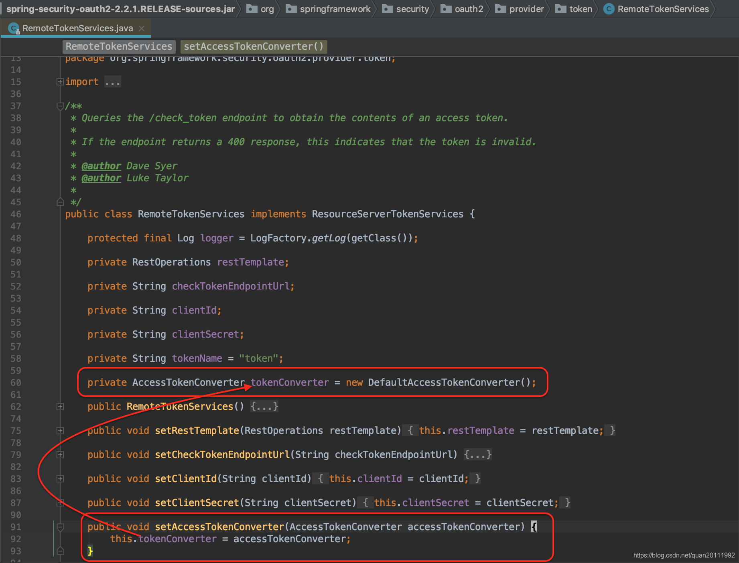Click the DefaultAccessTokenConverter constructor call
The height and width of the screenshot is (563, 739).
click(449, 383)
